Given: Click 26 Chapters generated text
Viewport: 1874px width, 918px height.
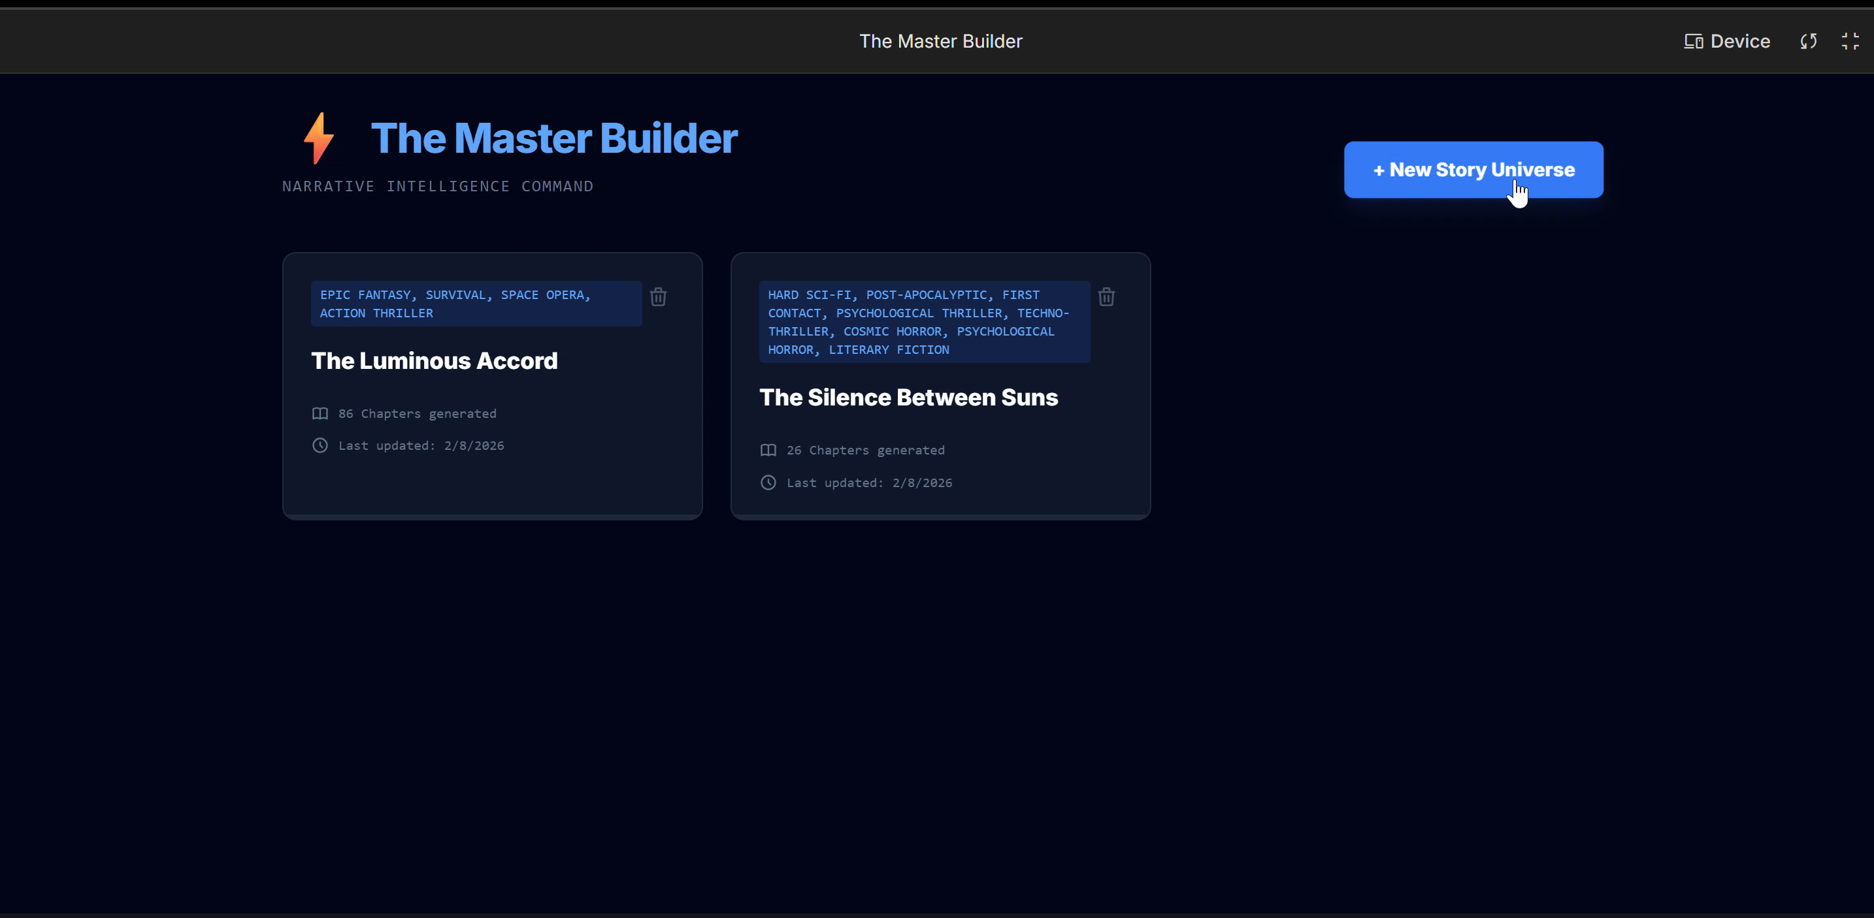Looking at the screenshot, I should (865, 450).
